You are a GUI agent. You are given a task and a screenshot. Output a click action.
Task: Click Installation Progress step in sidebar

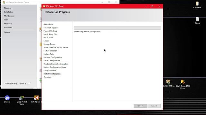point(52,74)
